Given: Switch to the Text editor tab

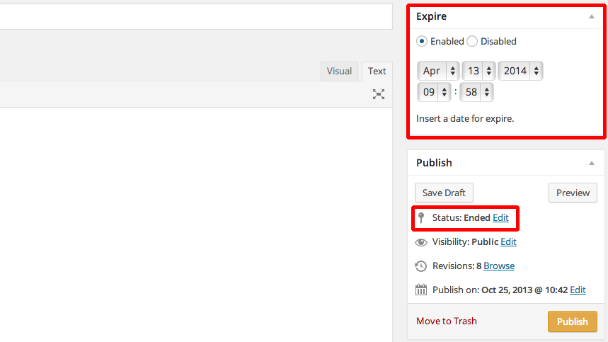Looking at the screenshot, I should [377, 71].
